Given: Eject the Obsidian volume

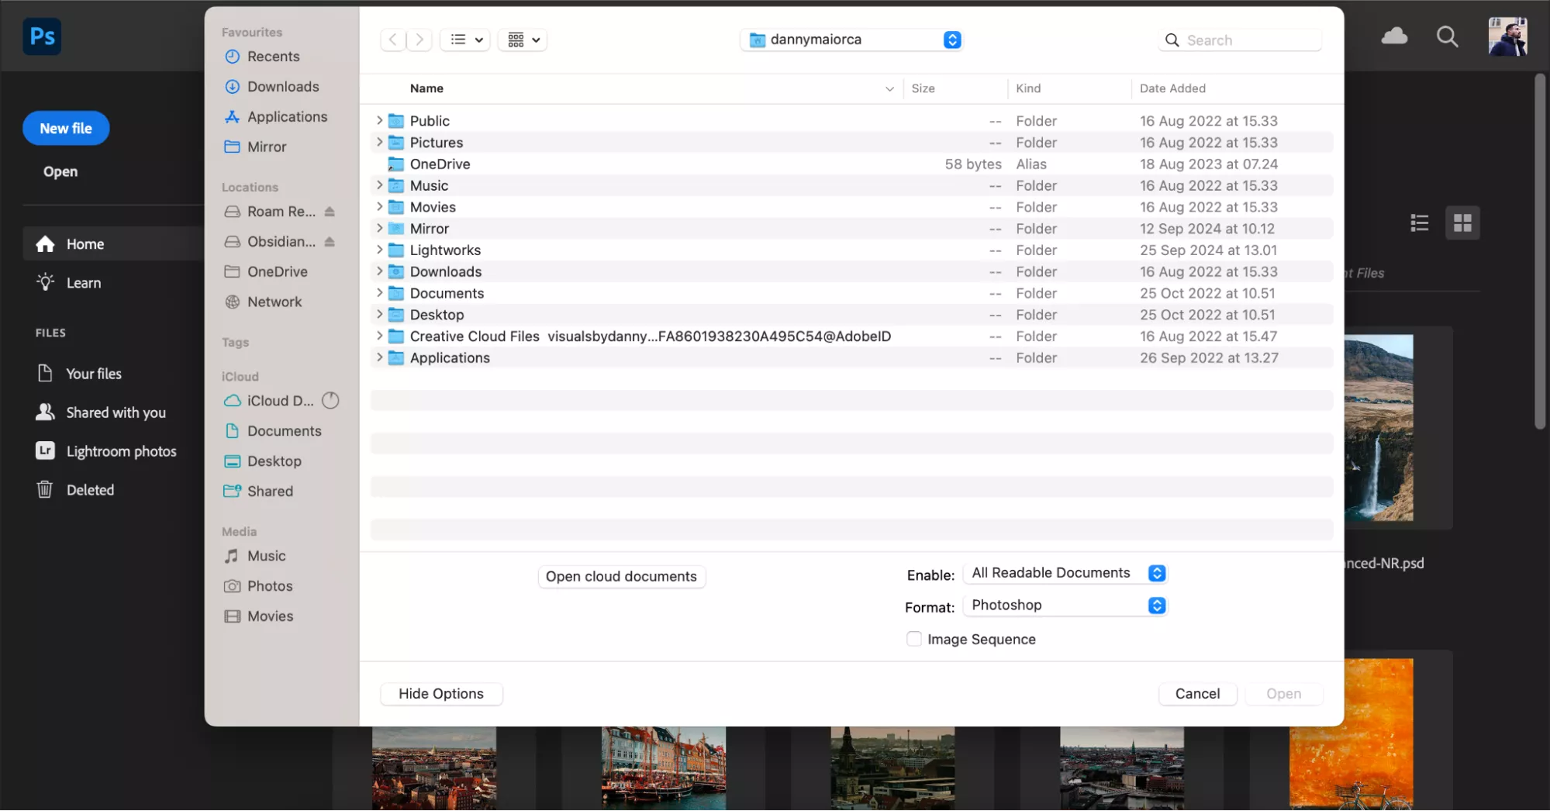Looking at the screenshot, I should pyautogui.click(x=330, y=242).
